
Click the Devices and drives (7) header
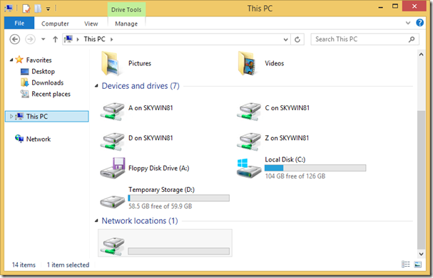141,86
